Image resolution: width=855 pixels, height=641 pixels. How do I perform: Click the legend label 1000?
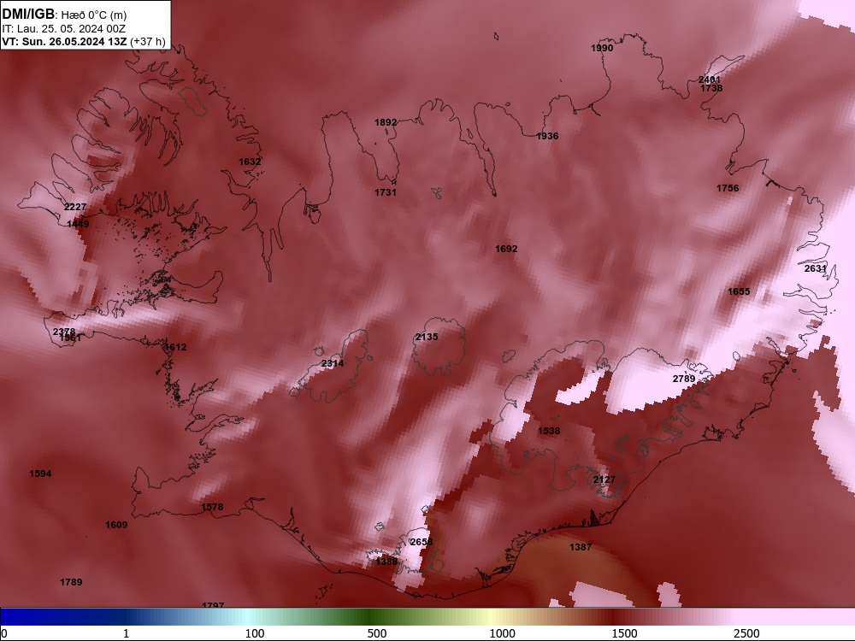tap(502, 633)
